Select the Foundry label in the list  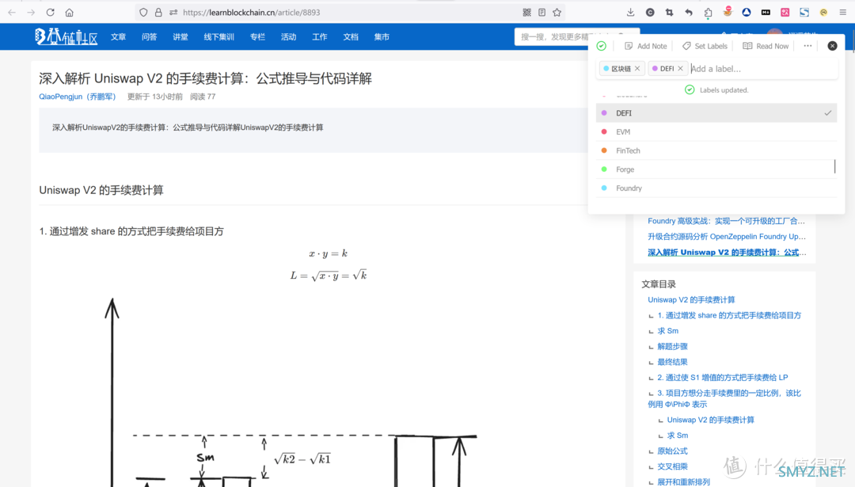click(716, 188)
